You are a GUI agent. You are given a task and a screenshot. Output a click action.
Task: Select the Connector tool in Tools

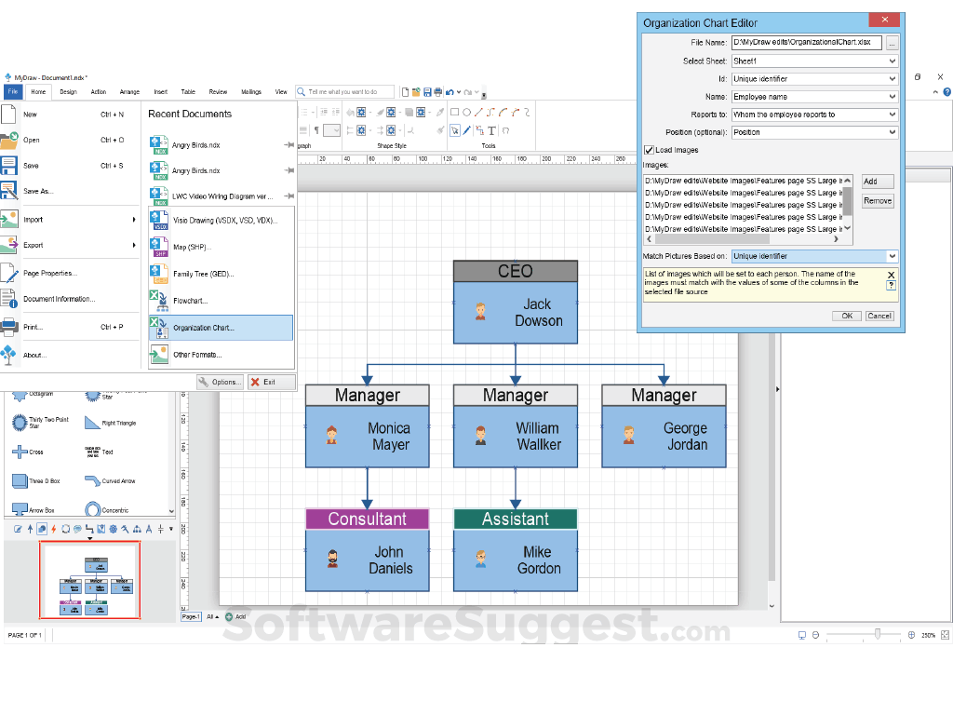pyautogui.click(x=479, y=130)
